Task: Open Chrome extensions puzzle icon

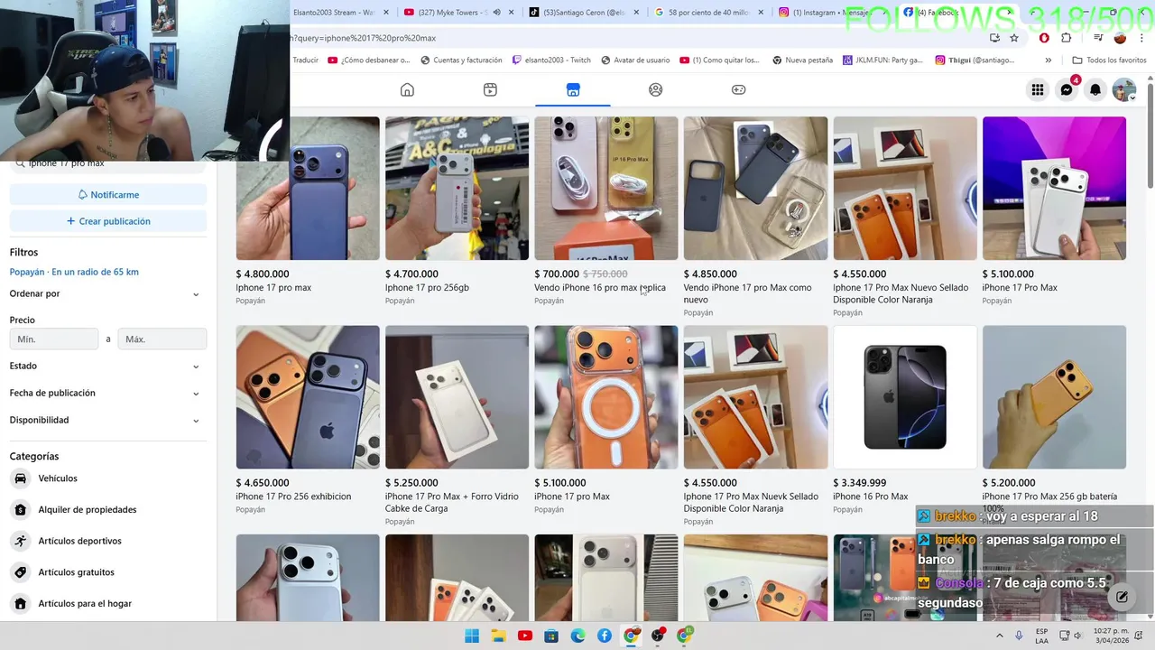Action: [1067, 38]
